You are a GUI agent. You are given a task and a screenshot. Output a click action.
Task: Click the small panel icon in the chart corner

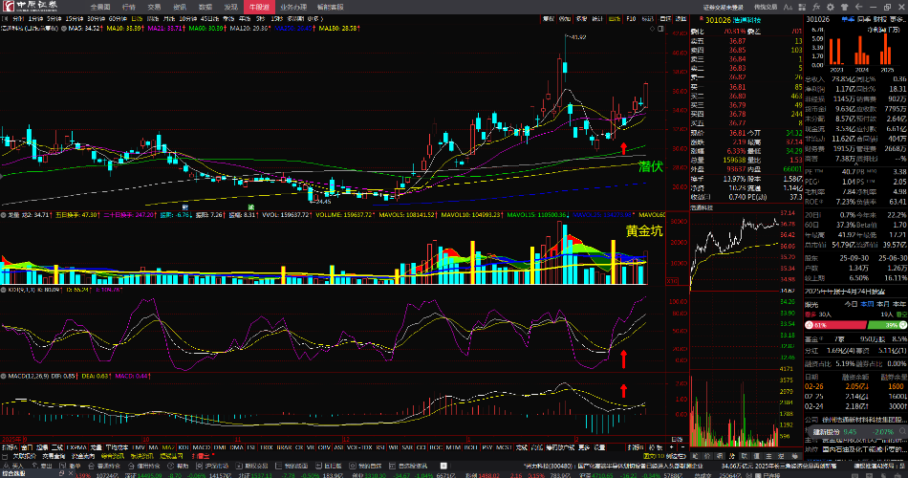pos(660,29)
